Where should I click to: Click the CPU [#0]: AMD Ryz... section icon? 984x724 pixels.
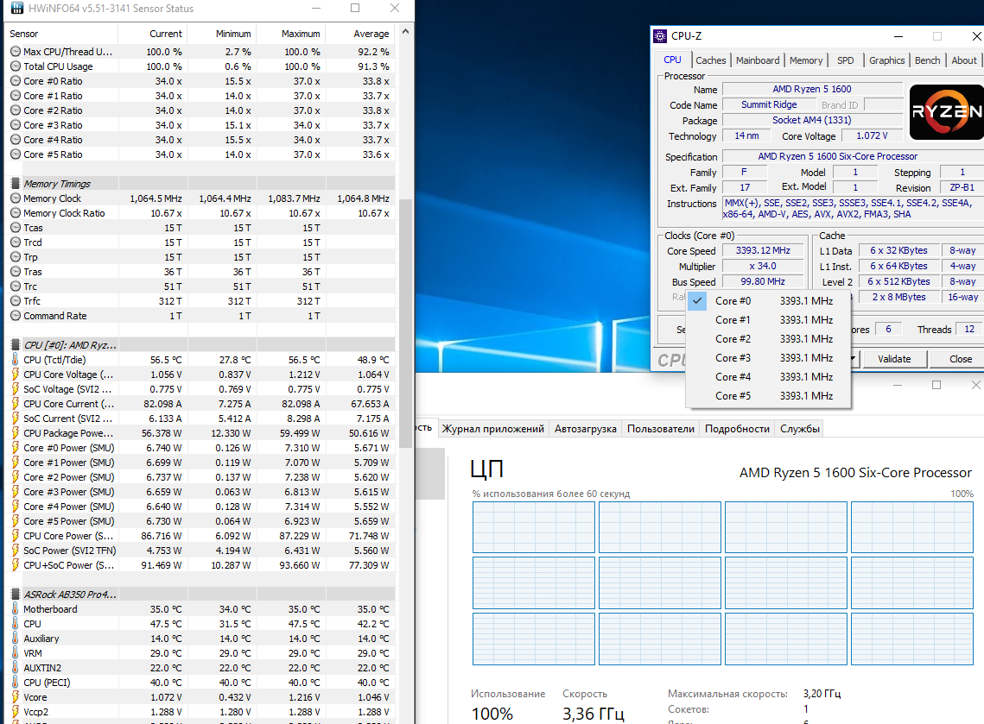click(16, 345)
